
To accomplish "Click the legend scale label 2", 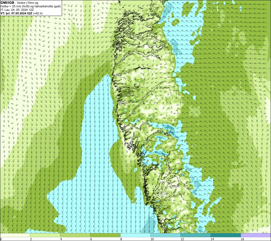I will coord(31,239).
